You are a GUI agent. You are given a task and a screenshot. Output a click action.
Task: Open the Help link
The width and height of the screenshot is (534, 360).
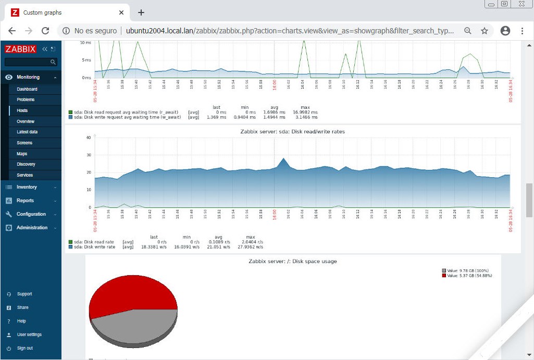(21, 321)
